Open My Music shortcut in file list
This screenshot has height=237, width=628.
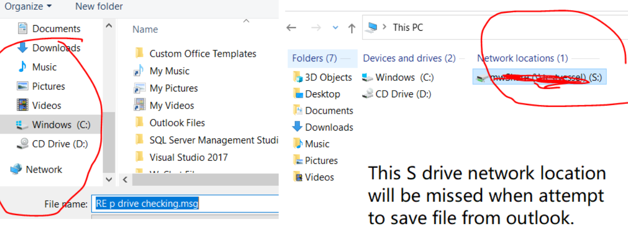pyautogui.click(x=169, y=71)
